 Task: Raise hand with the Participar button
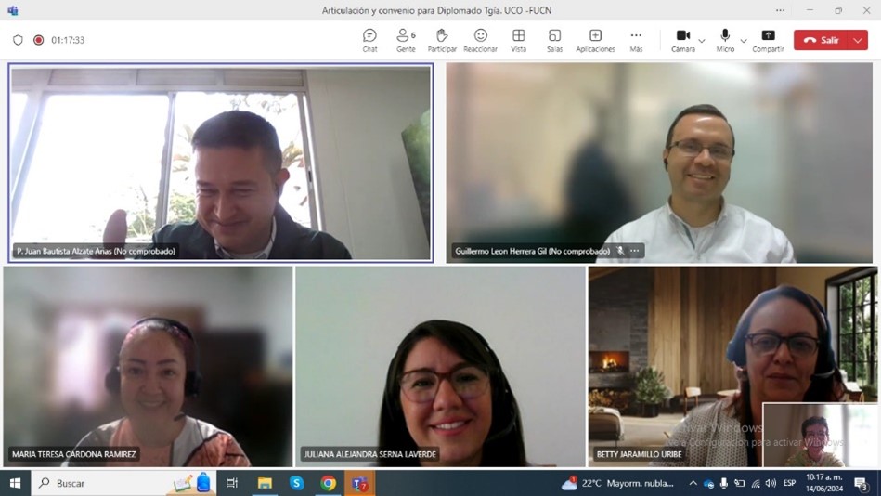coord(442,40)
